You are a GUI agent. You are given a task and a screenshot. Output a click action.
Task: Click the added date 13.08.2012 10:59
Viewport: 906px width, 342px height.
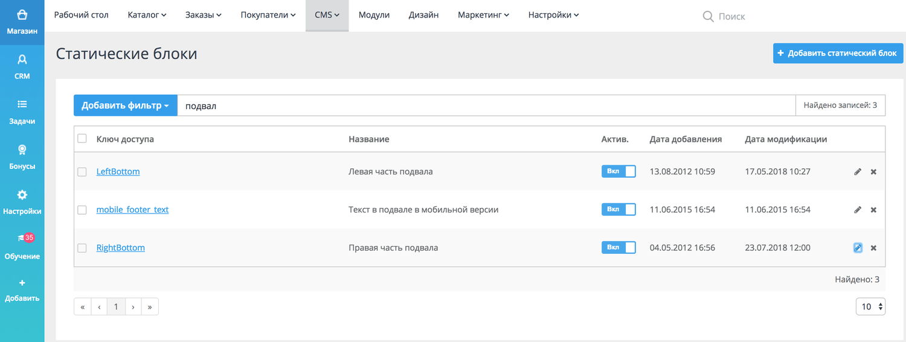683,172
